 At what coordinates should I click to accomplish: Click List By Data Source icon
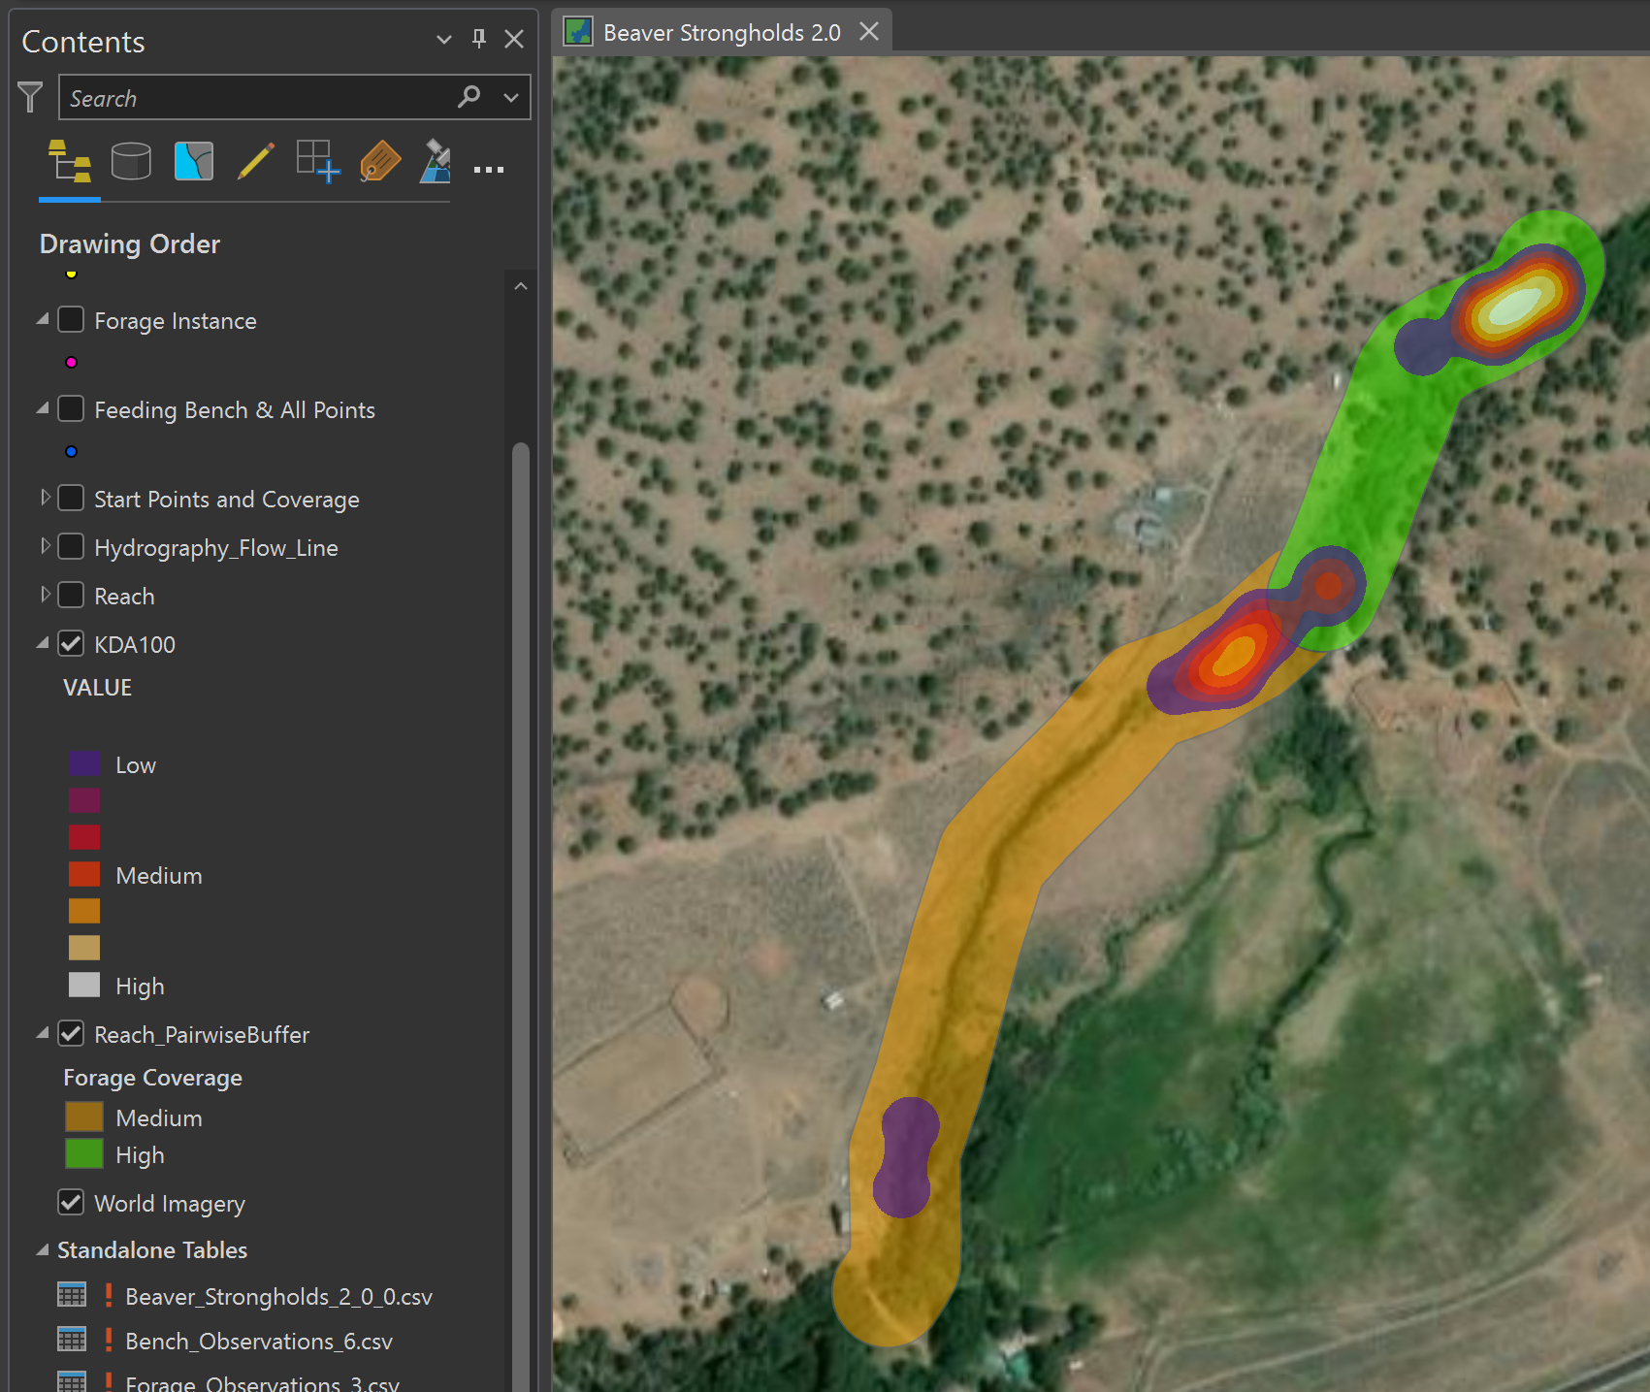tap(131, 161)
